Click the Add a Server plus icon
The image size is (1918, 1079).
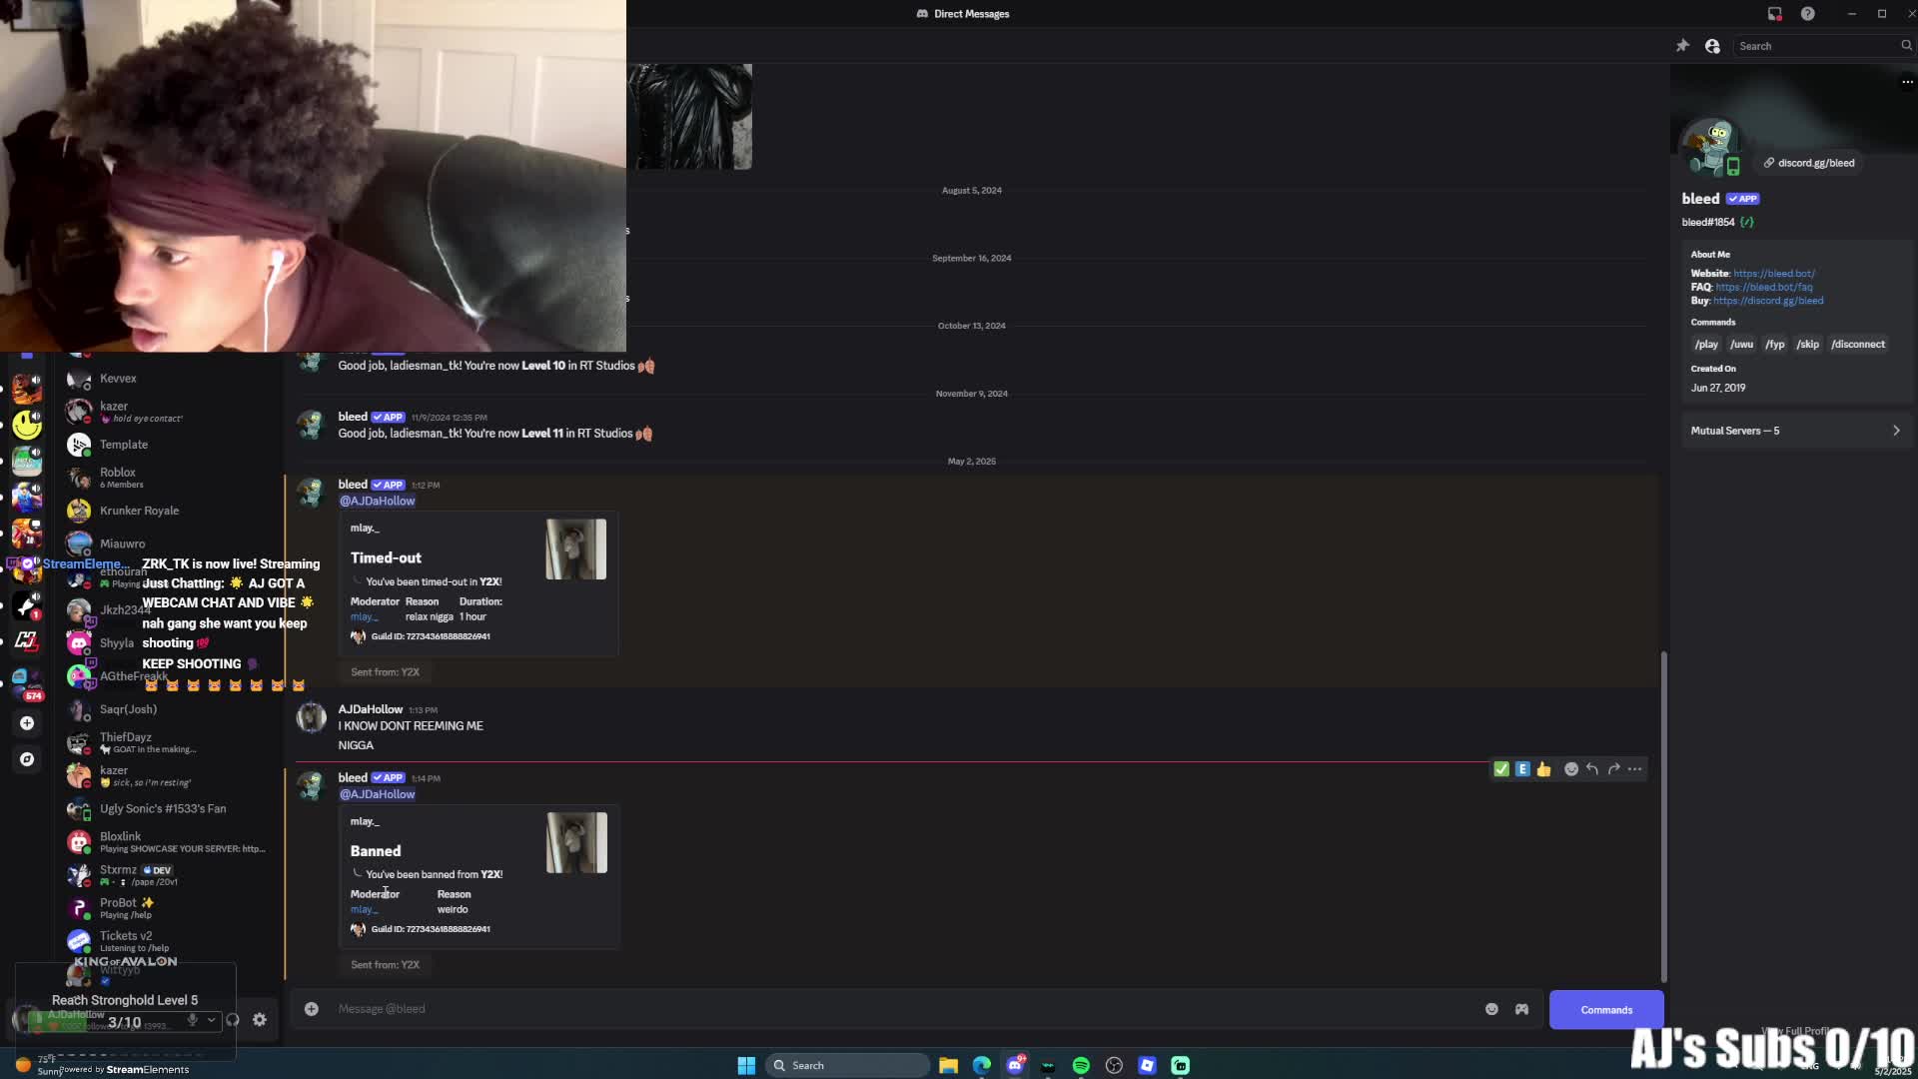pyautogui.click(x=27, y=723)
